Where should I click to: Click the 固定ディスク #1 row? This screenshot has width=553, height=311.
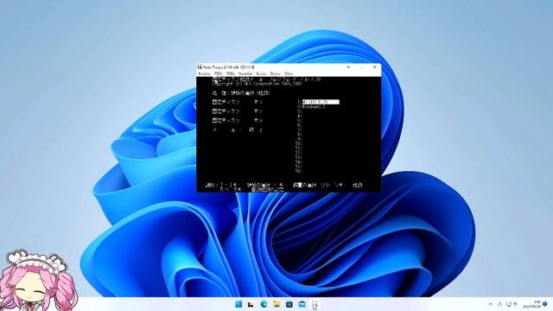238,102
